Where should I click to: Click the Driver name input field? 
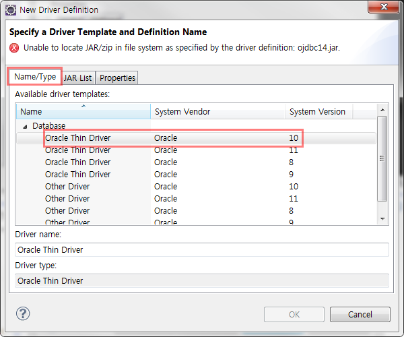pos(202,249)
